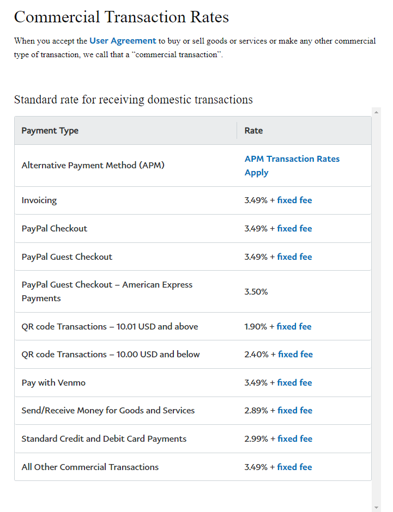Click the Invoicing row label
393x512 pixels.
click(x=39, y=200)
